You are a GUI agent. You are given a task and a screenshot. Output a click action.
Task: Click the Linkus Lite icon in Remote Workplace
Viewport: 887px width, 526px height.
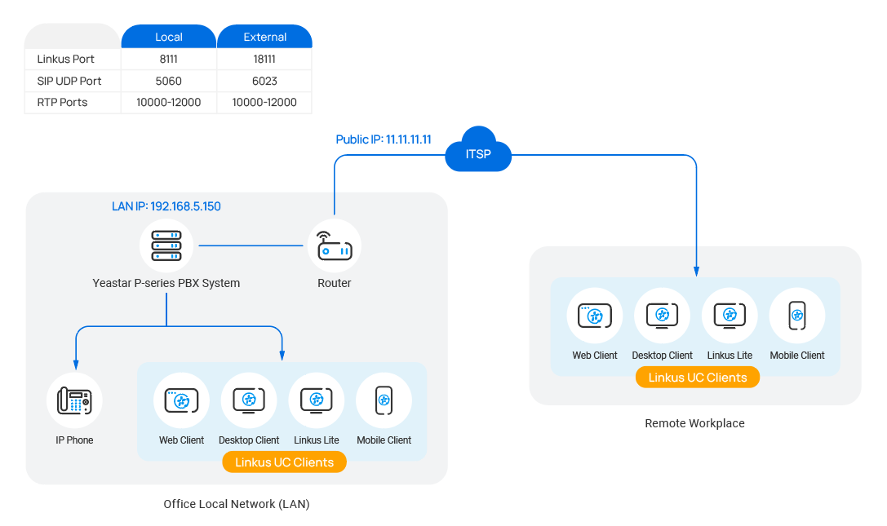point(730,315)
